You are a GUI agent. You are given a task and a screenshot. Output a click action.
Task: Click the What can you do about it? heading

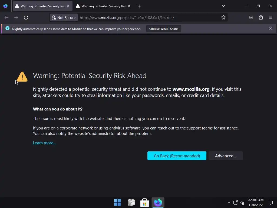[x=58, y=109]
